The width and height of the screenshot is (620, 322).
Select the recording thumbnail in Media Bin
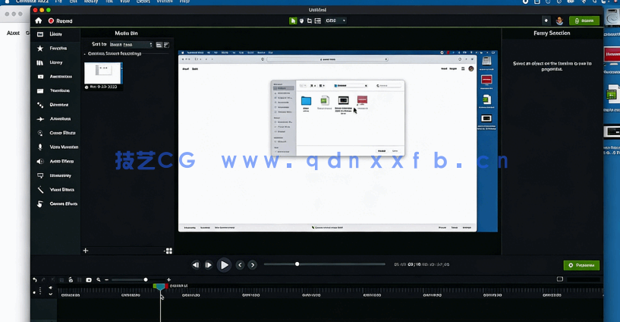click(x=102, y=72)
